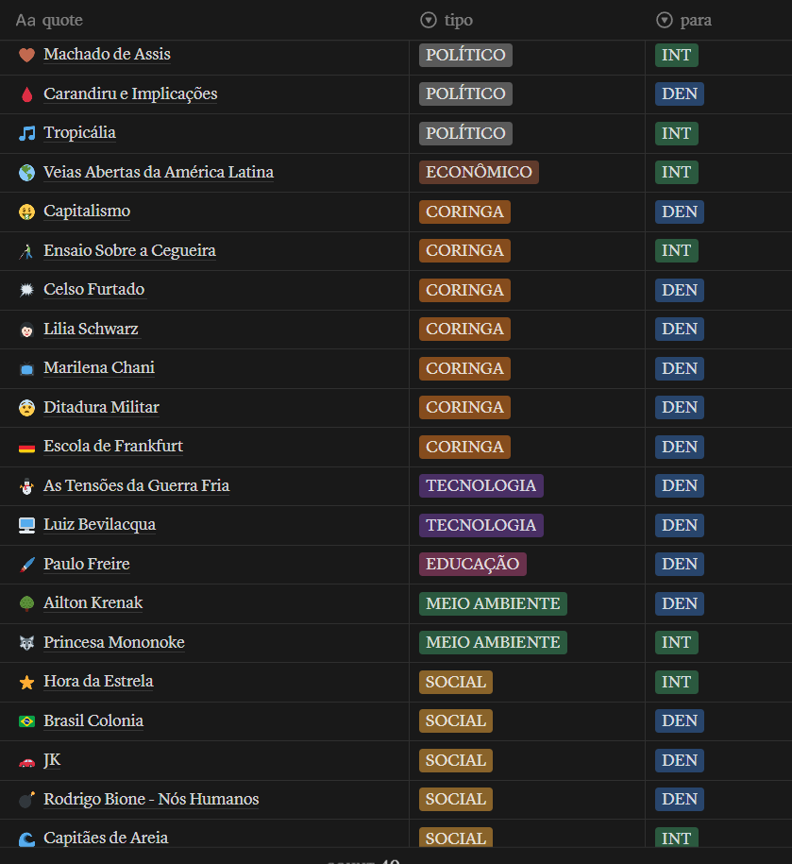Click the Brazil flag icon beside Brasil Colonia
The width and height of the screenshot is (792, 864).
pos(26,721)
